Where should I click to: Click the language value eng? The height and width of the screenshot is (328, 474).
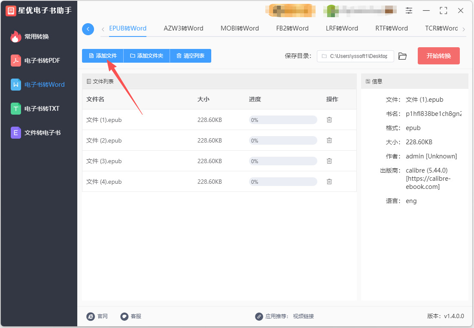411,201
